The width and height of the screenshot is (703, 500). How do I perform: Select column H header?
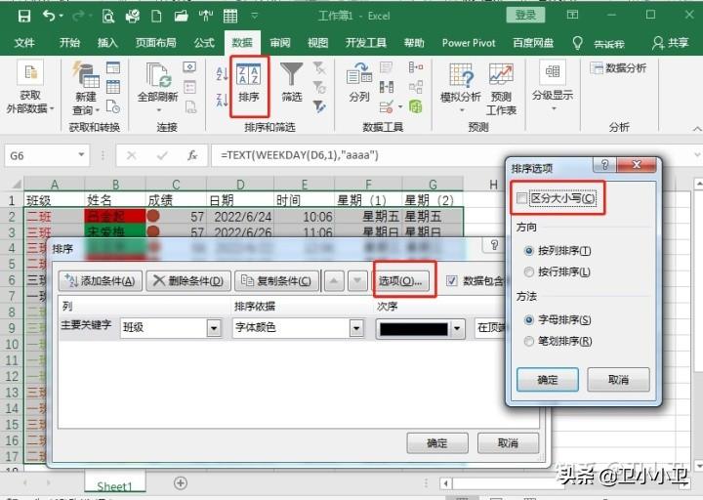493,185
